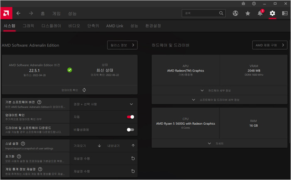Click the bug report icon

243,3
